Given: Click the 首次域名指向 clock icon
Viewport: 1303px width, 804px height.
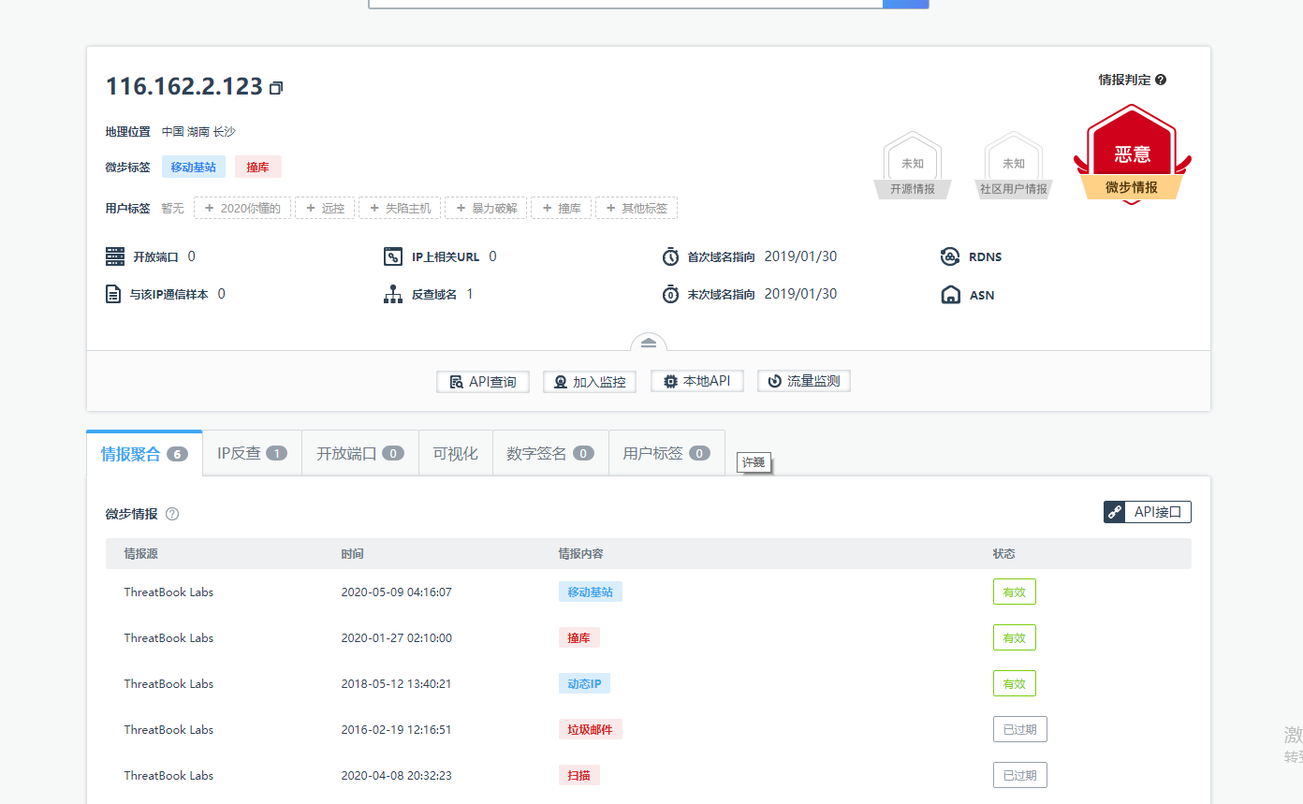Looking at the screenshot, I should point(670,256).
